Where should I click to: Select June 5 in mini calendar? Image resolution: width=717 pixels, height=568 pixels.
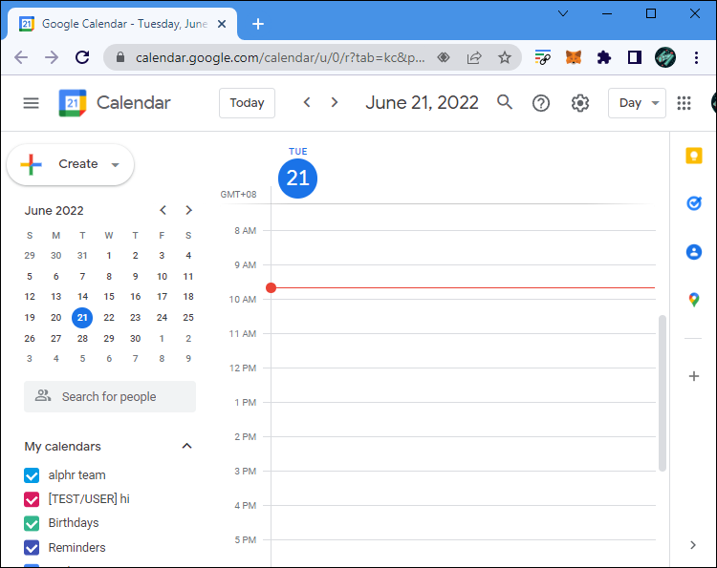click(x=30, y=276)
